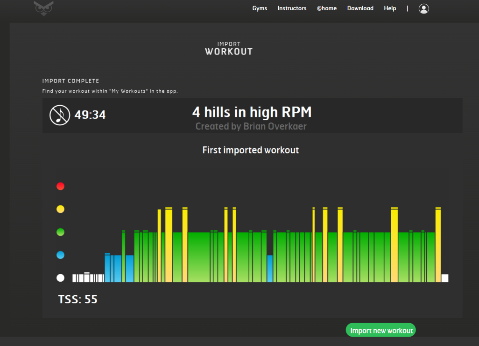Open the Help menu item
This screenshot has height=346, width=479.
pyautogui.click(x=390, y=8)
